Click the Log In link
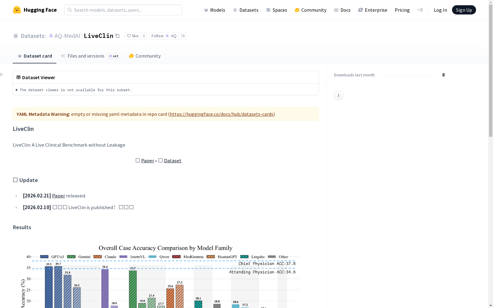This screenshot has width=493, height=308. click(440, 10)
